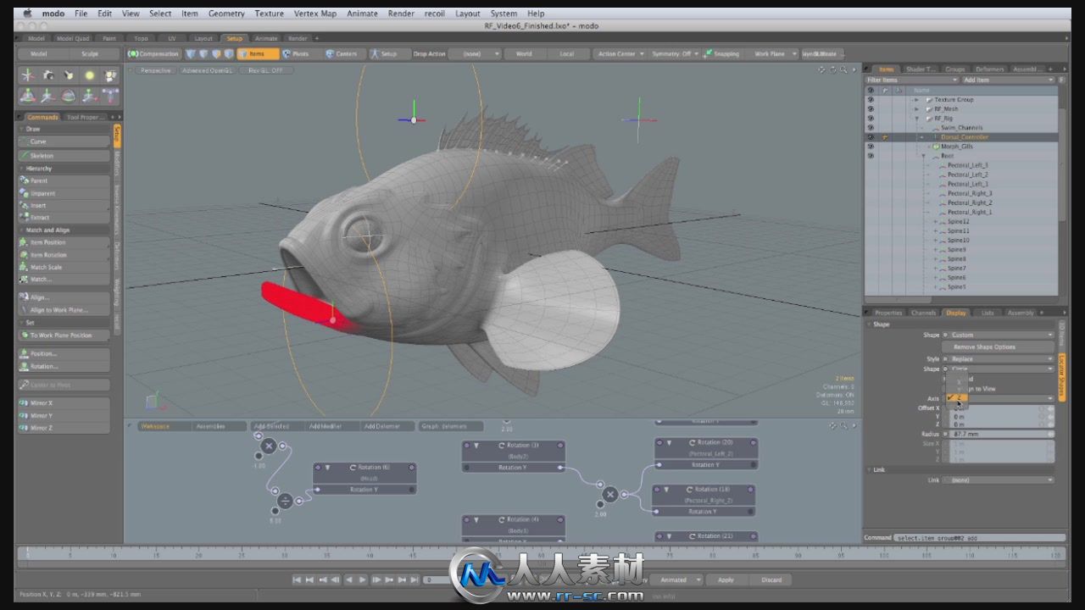Toggle visibility eye of Dorsal_Controller
Screen dimensions: 1085x610
click(x=871, y=136)
